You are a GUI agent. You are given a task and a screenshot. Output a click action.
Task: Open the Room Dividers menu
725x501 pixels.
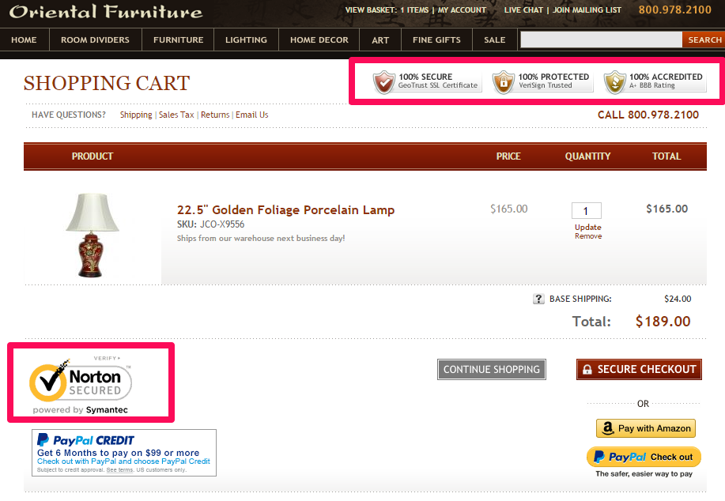pos(96,40)
